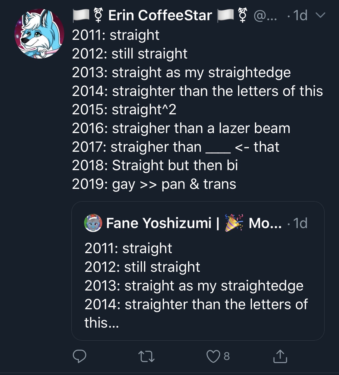Click the main tweet's 1d timestamp
Screen dimensions: 339x375
pyautogui.click(x=300, y=15)
